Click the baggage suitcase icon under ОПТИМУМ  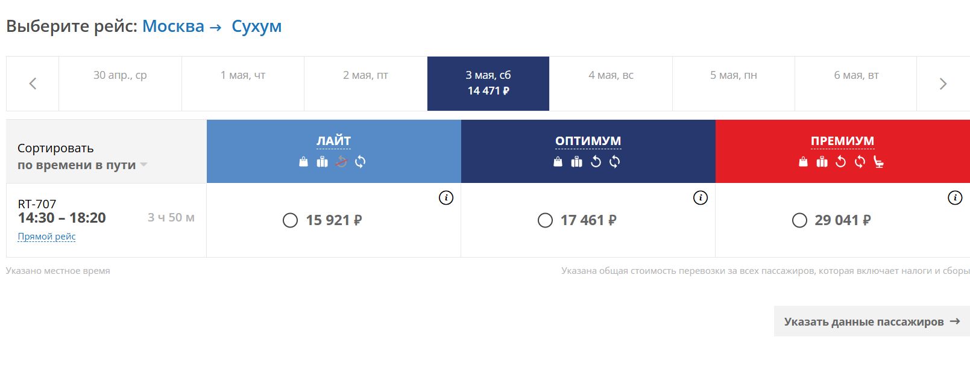coord(577,161)
